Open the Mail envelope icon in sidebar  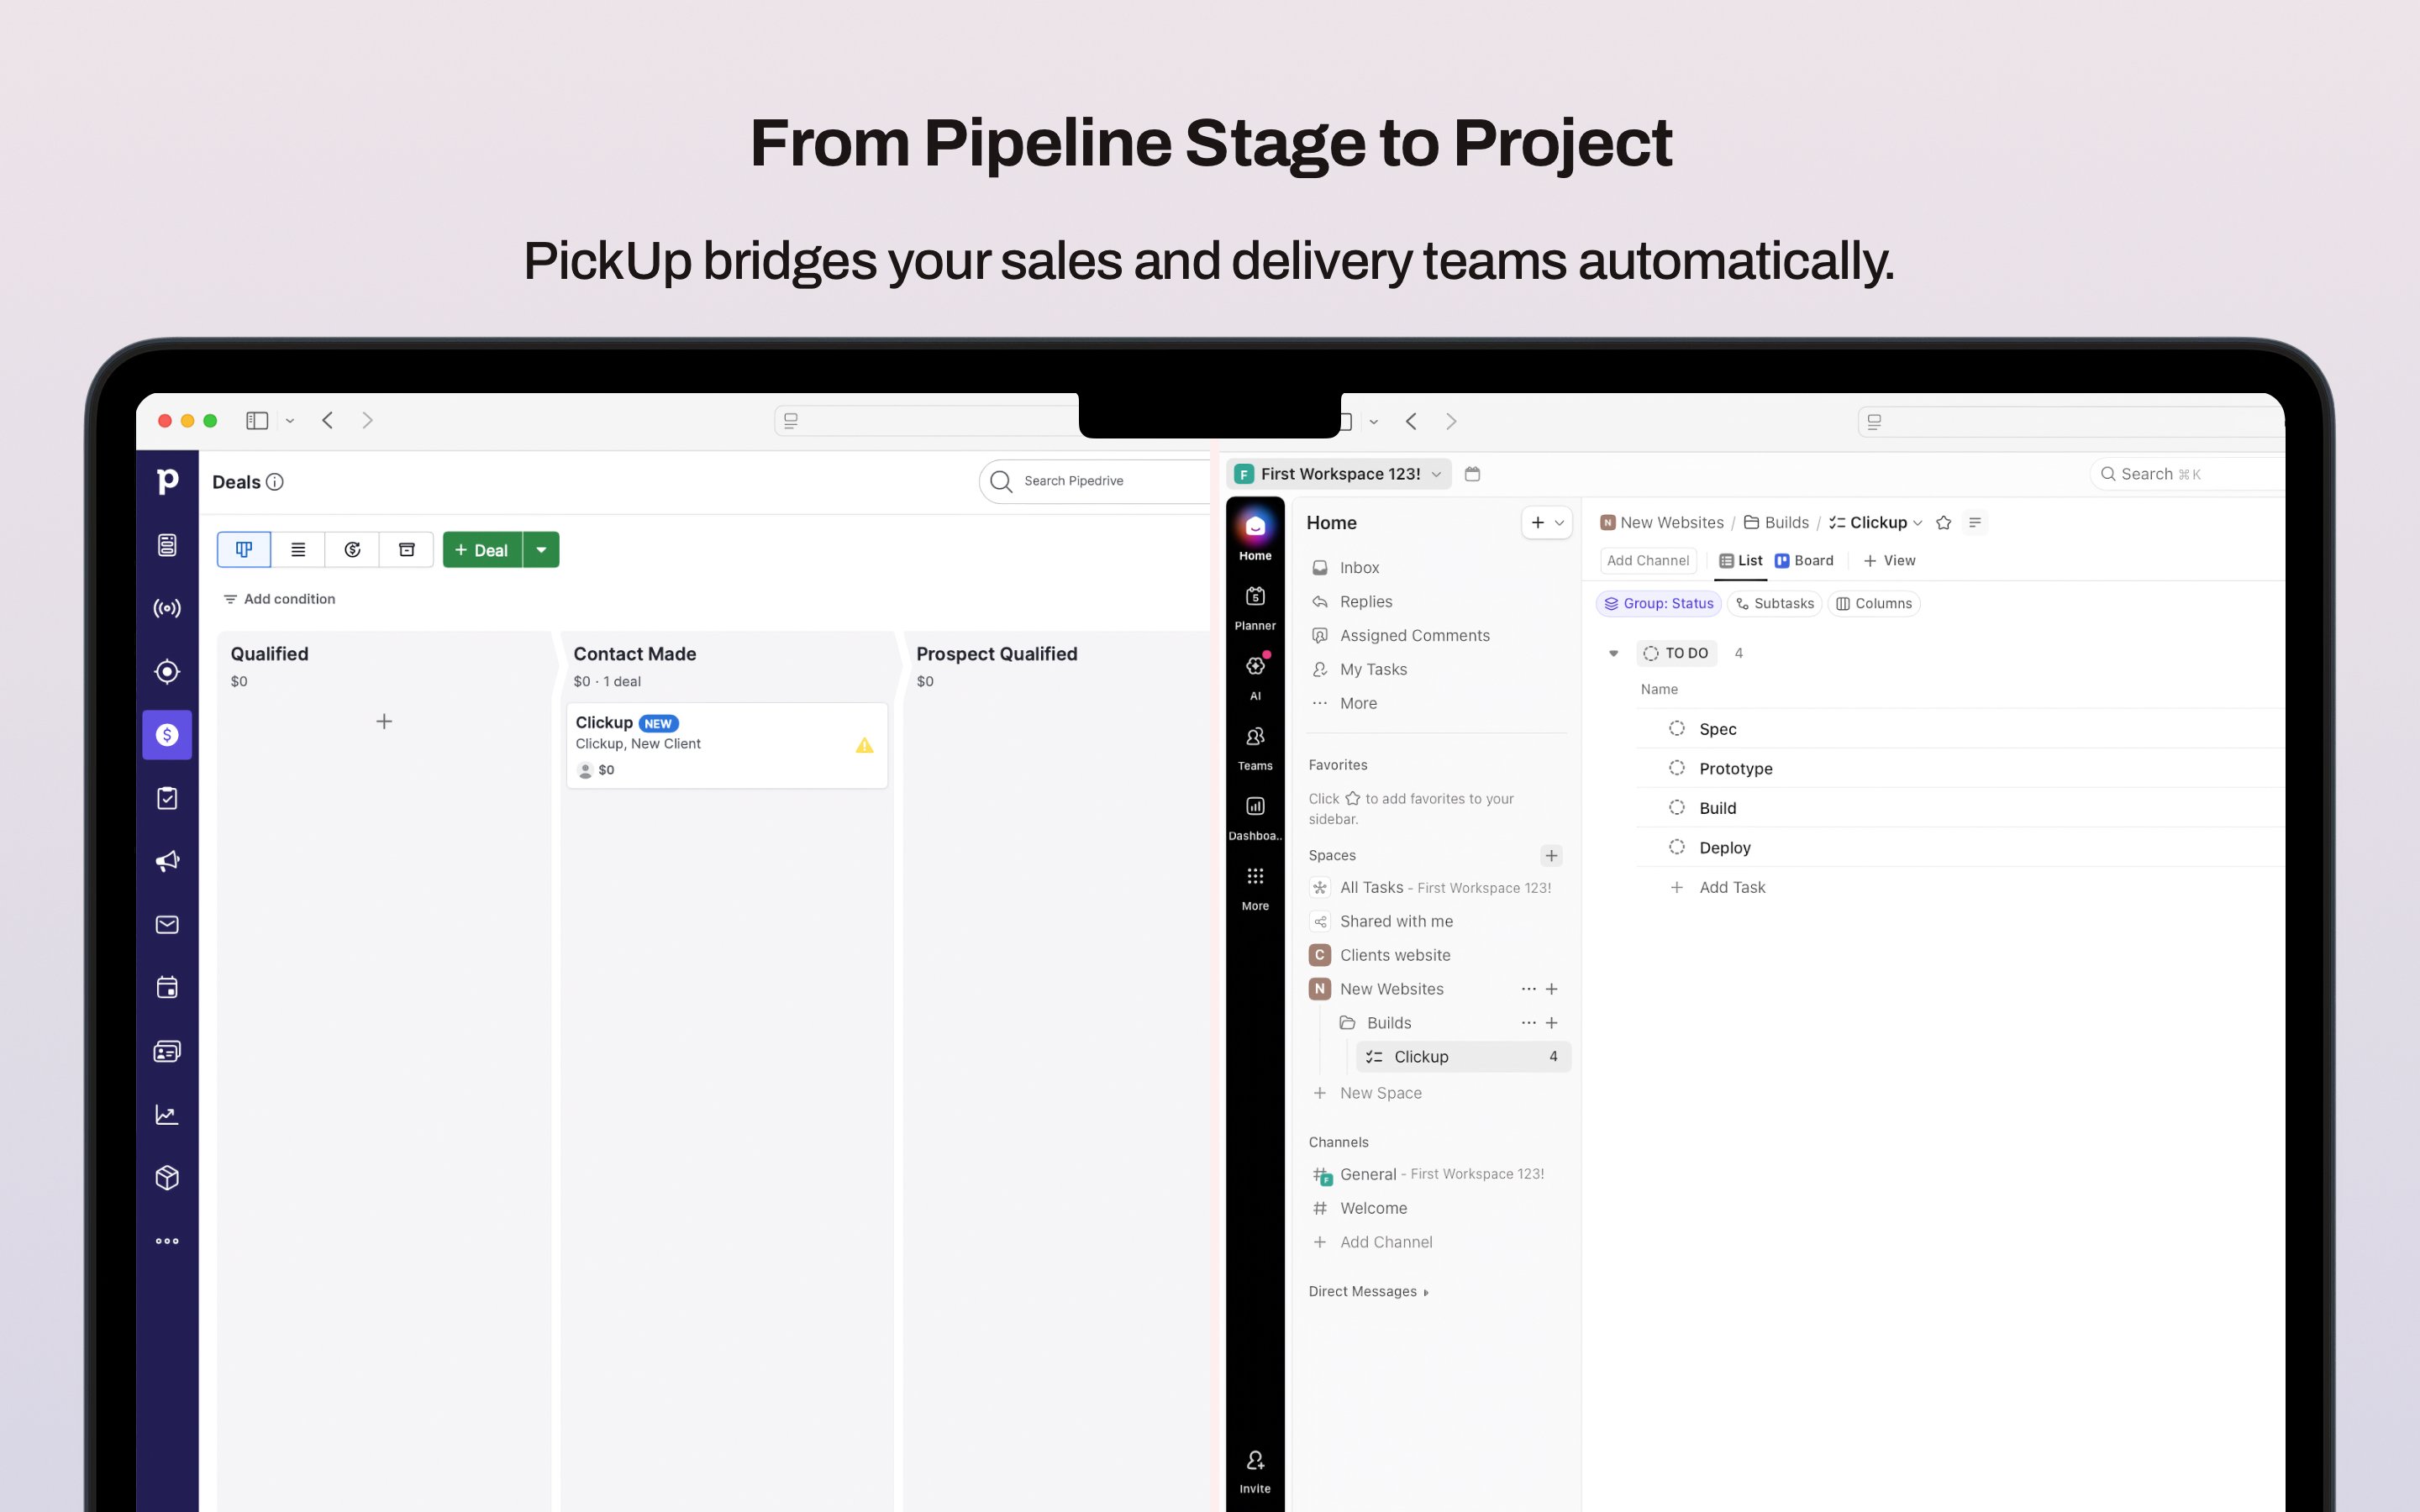(167, 924)
